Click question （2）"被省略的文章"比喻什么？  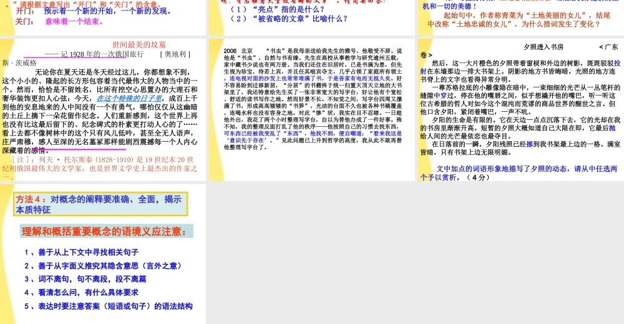[289, 19]
